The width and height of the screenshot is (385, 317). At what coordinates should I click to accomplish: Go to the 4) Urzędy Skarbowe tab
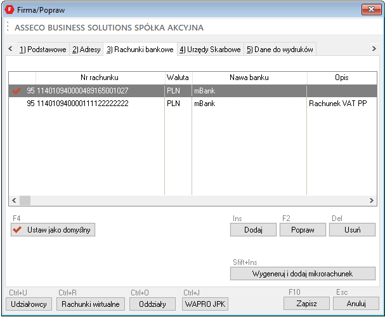(x=210, y=50)
